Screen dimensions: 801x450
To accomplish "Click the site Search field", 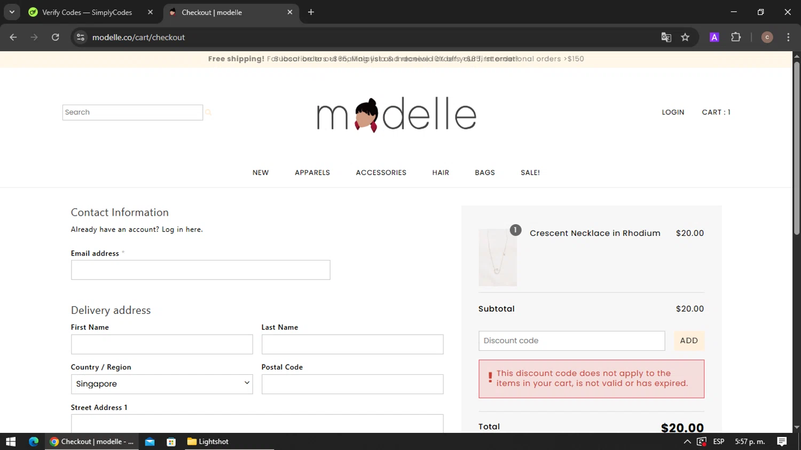I will tap(132, 113).
